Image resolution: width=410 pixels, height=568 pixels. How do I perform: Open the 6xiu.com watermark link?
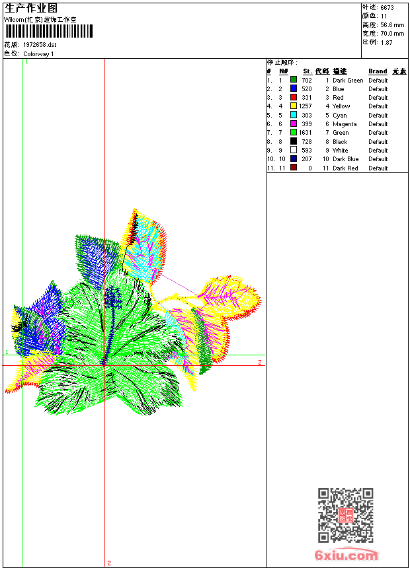point(347,555)
